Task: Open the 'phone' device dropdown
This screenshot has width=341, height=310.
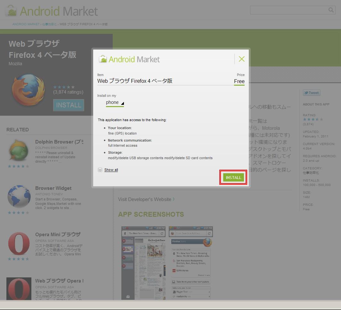Action: pos(115,103)
